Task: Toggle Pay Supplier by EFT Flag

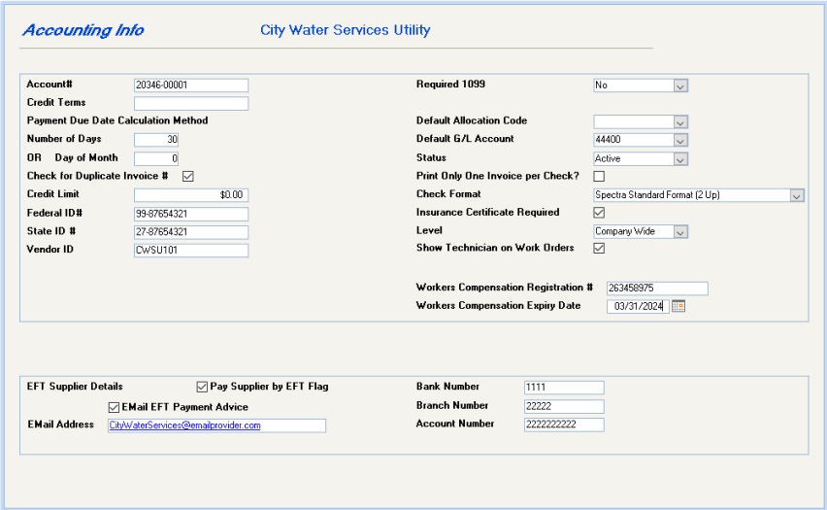Action: [x=202, y=387]
